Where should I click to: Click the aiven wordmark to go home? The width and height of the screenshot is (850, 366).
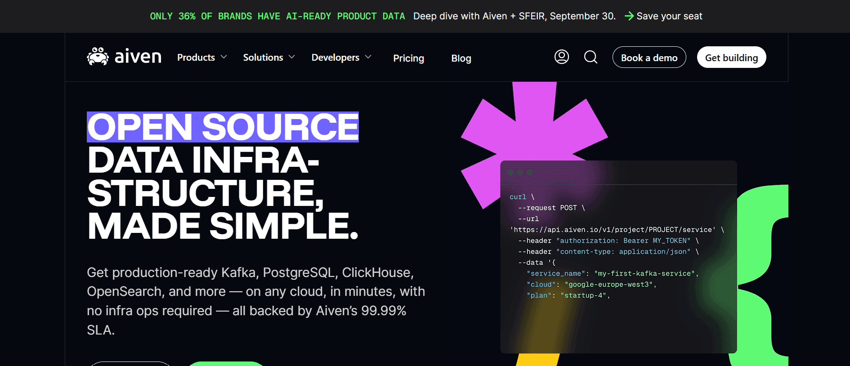138,57
